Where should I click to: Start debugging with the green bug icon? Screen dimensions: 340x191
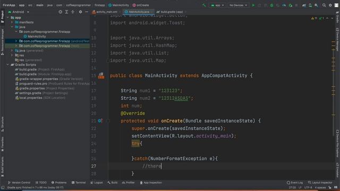click(271, 5)
